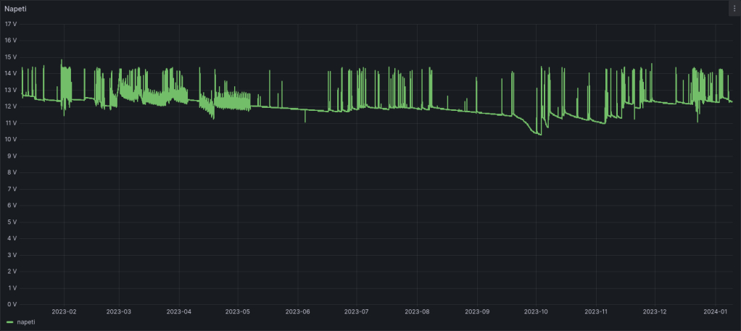Click the 10 V y-axis label

coord(10,139)
